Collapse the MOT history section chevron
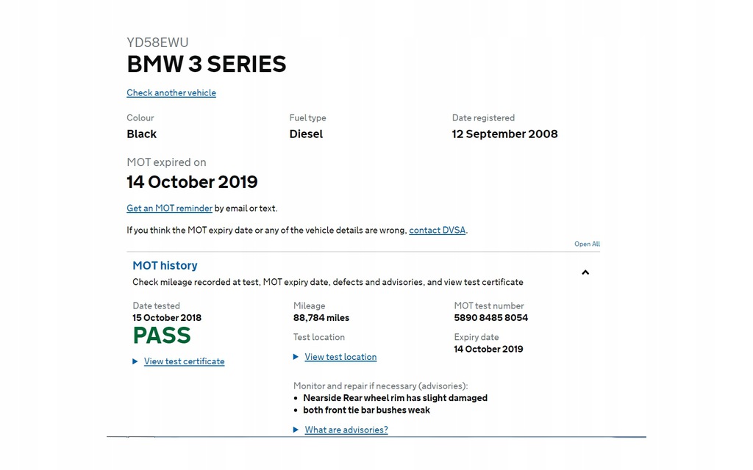753x470 pixels. 585,272
